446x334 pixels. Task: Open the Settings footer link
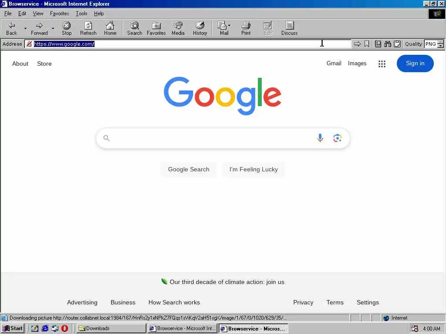tap(368, 303)
